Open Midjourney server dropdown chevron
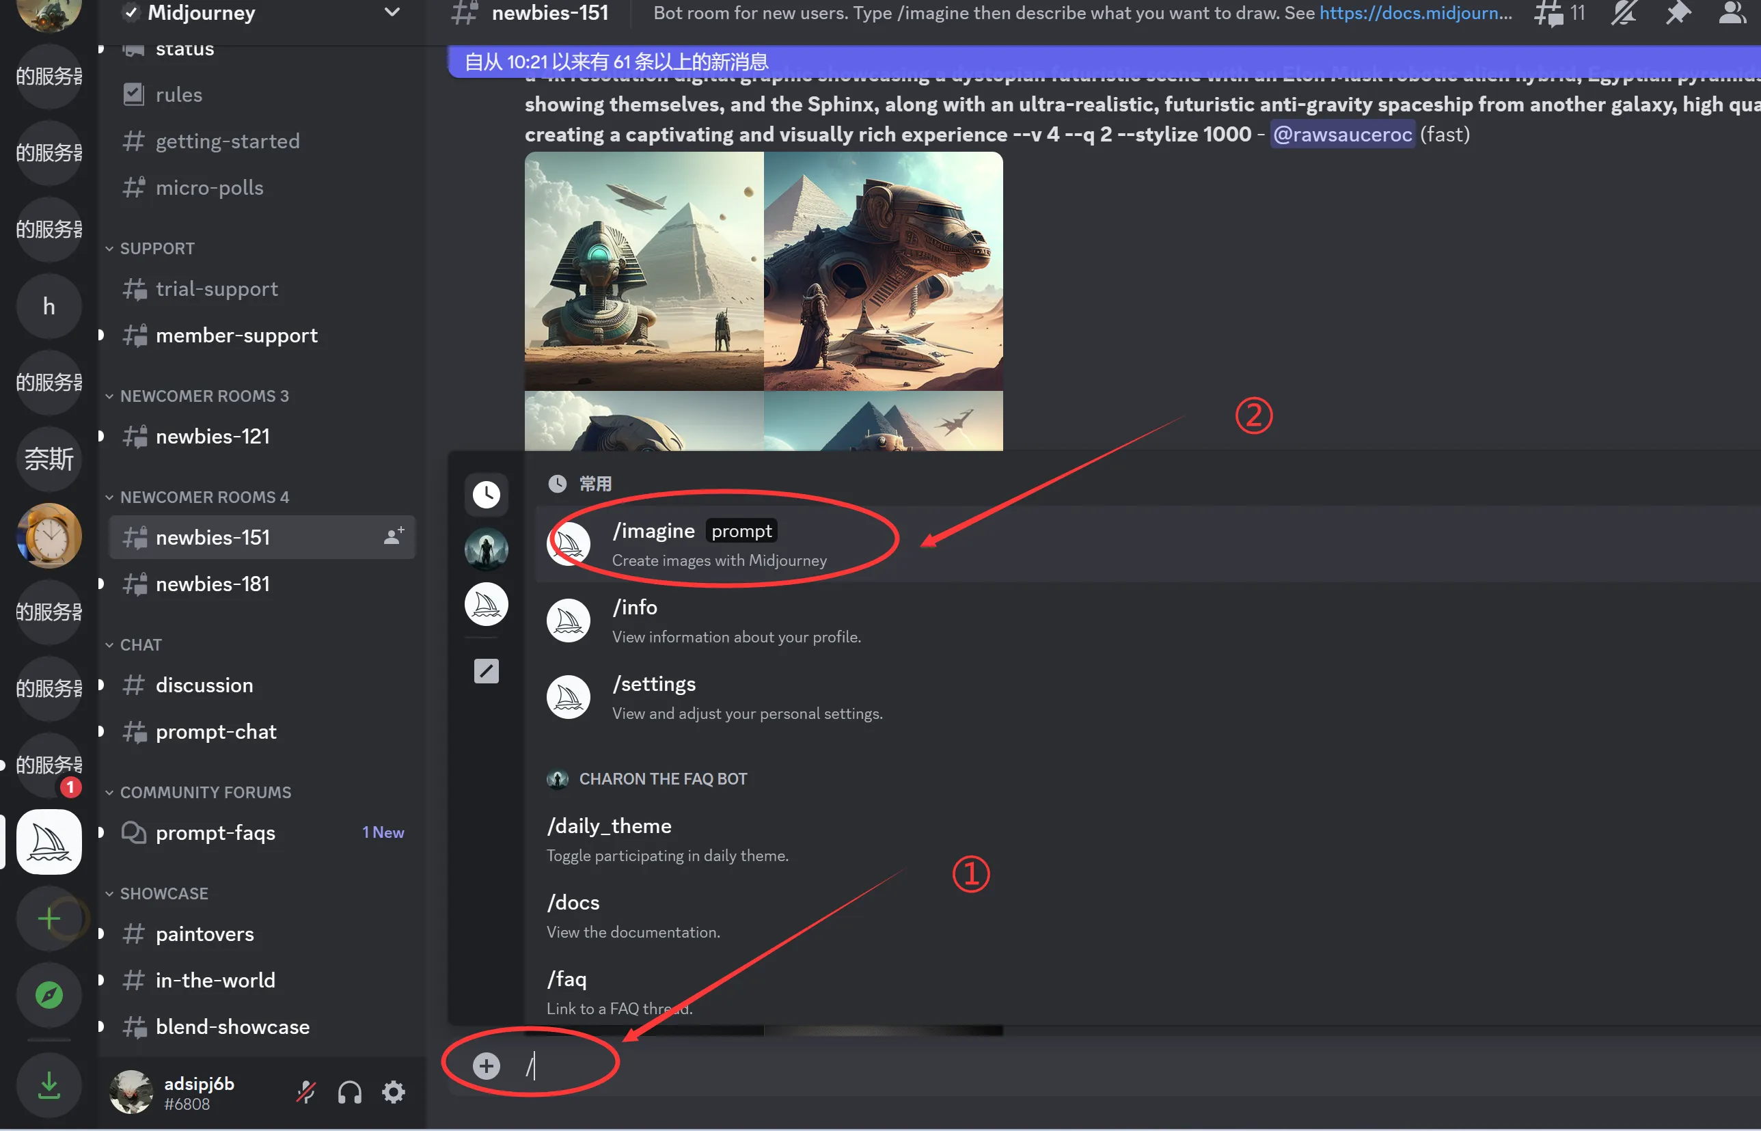The width and height of the screenshot is (1761, 1131). pos(392,12)
